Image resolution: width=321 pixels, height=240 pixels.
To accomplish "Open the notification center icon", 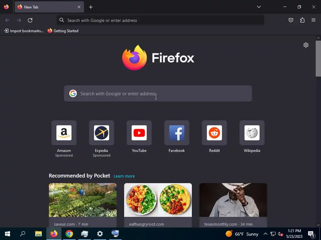I will [x=311, y=234].
